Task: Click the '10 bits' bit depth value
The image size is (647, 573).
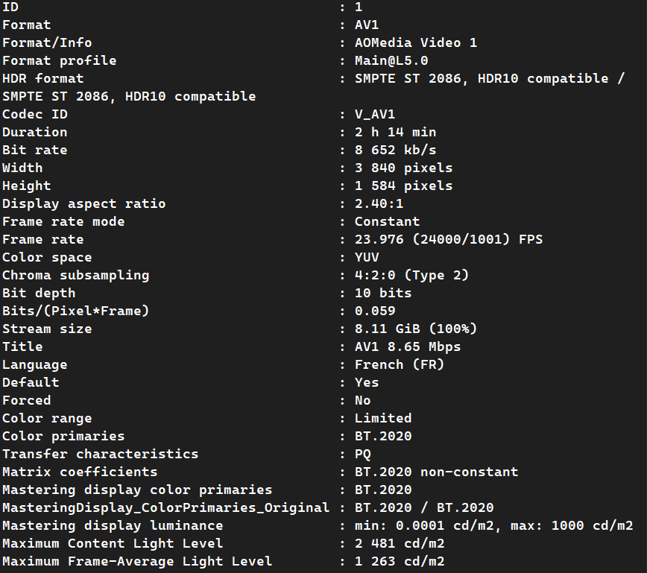Action: pos(383,293)
